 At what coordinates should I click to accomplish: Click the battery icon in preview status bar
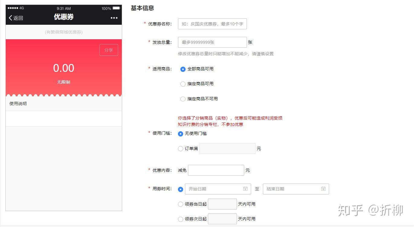pos(116,8)
